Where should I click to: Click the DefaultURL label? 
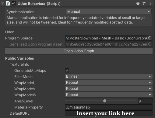pos(19,113)
